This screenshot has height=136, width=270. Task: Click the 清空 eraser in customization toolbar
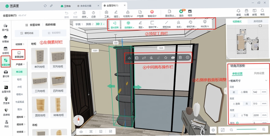[140, 23]
